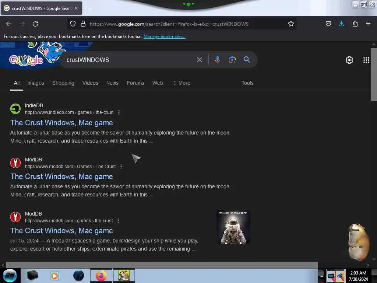Submit search with magnifier icon
The height and width of the screenshot is (283, 377).
pos(247,60)
